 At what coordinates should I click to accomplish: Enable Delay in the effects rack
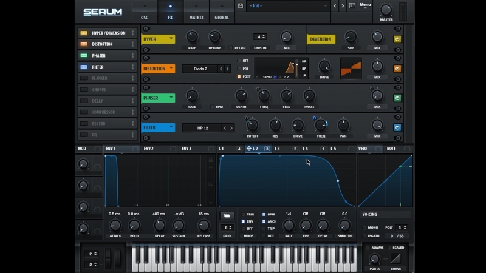click(x=84, y=101)
